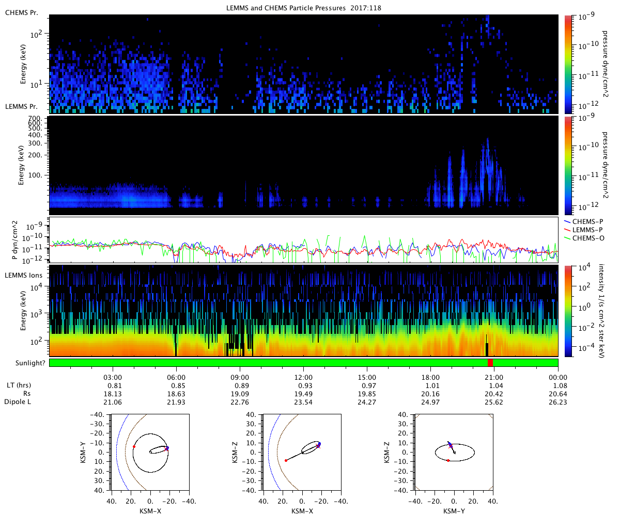This screenshot has height=516, width=620.
Task: Click the 12:00 time axis label
Action: click(x=303, y=377)
